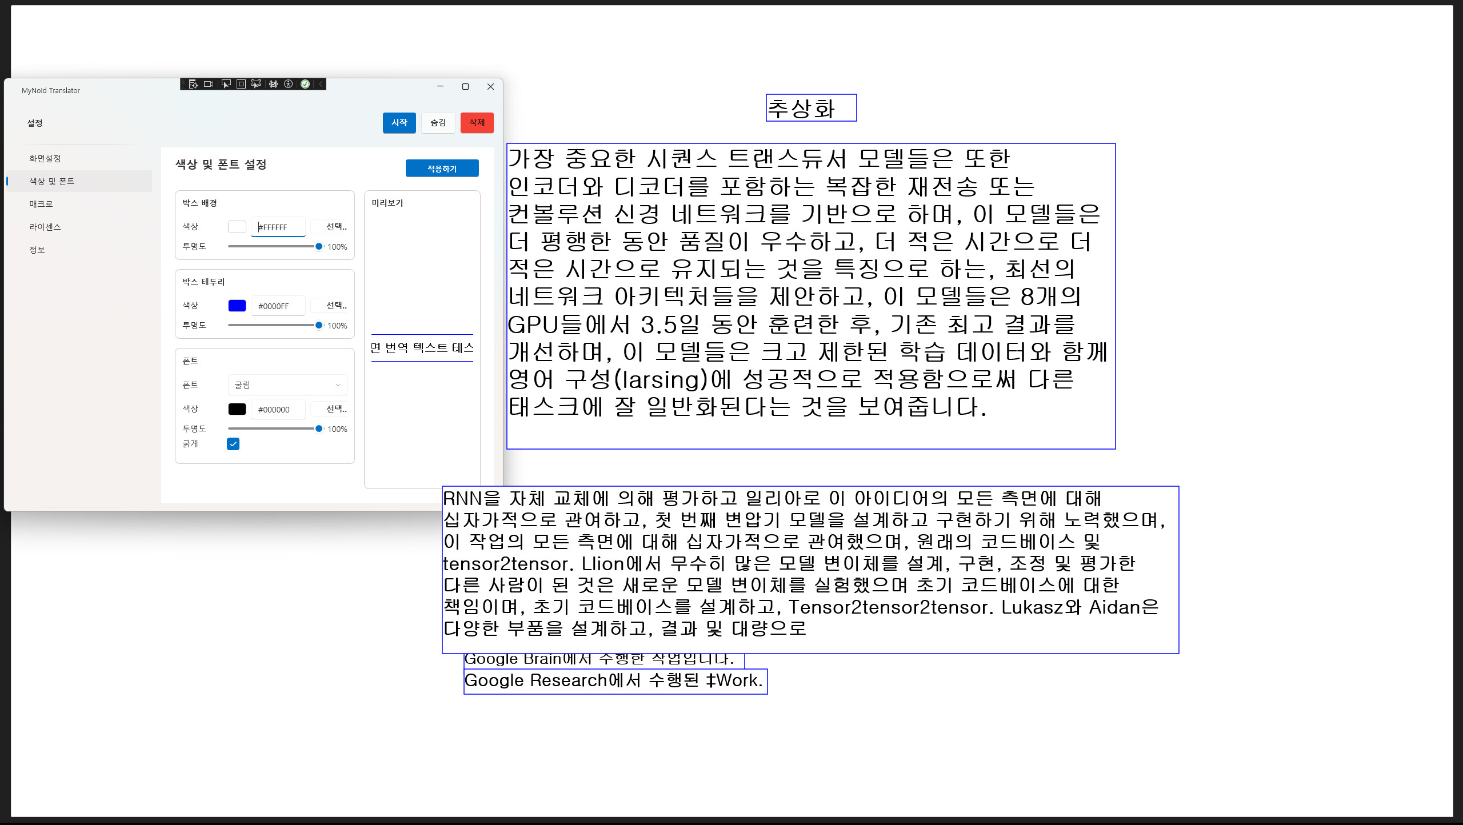Image resolution: width=1463 pixels, height=825 pixels.
Task: Collapse the toolbar using the left chevron
Action: (321, 84)
